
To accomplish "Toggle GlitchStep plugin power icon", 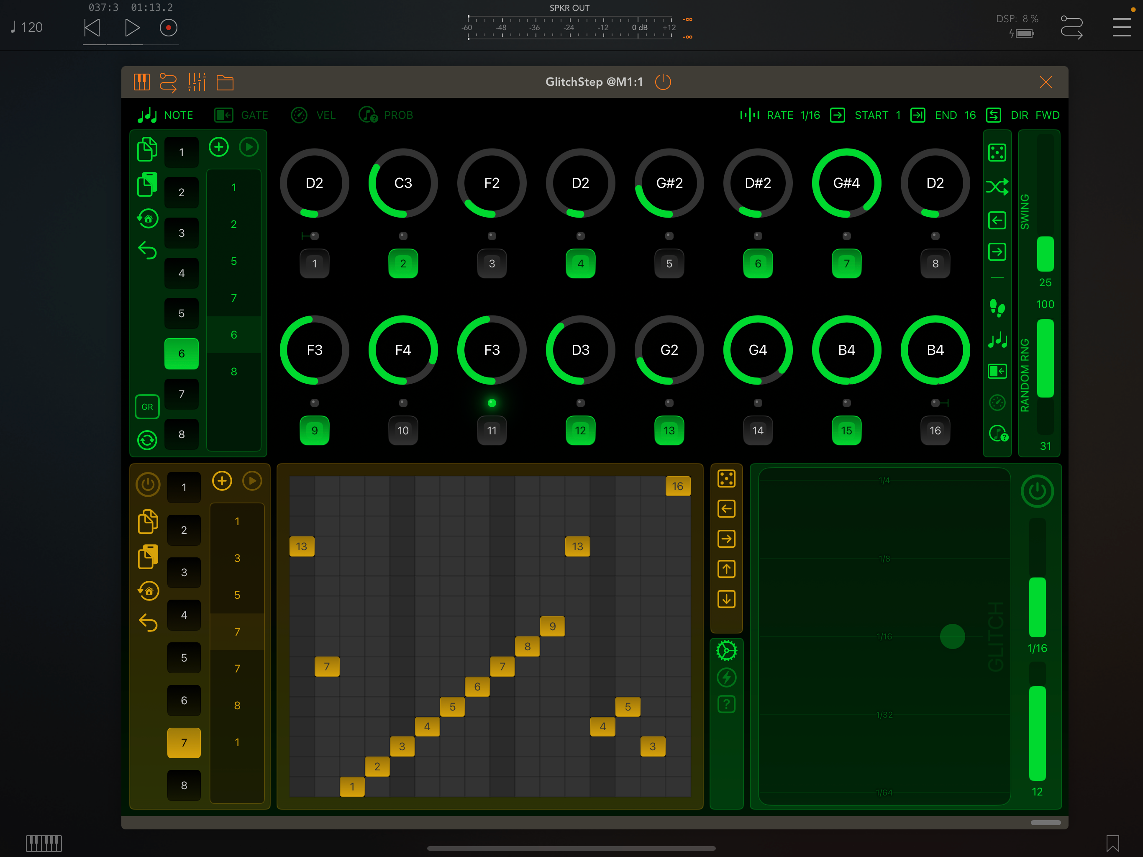I will coord(663,82).
